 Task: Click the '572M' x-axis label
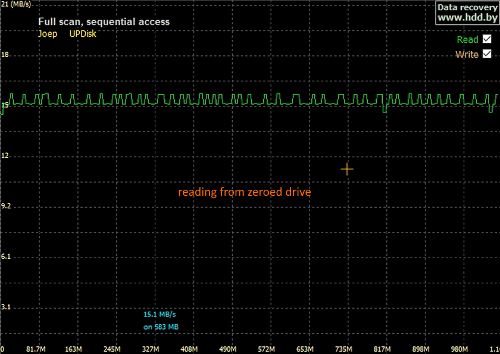coord(266,349)
